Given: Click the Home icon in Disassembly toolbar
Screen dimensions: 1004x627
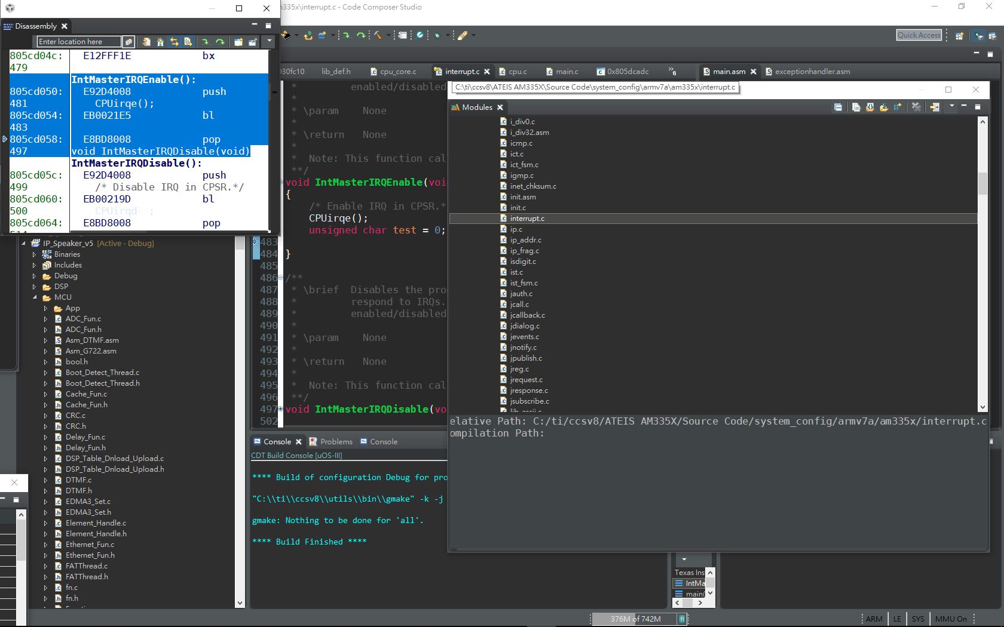Looking at the screenshot, I should click(160, 42).
